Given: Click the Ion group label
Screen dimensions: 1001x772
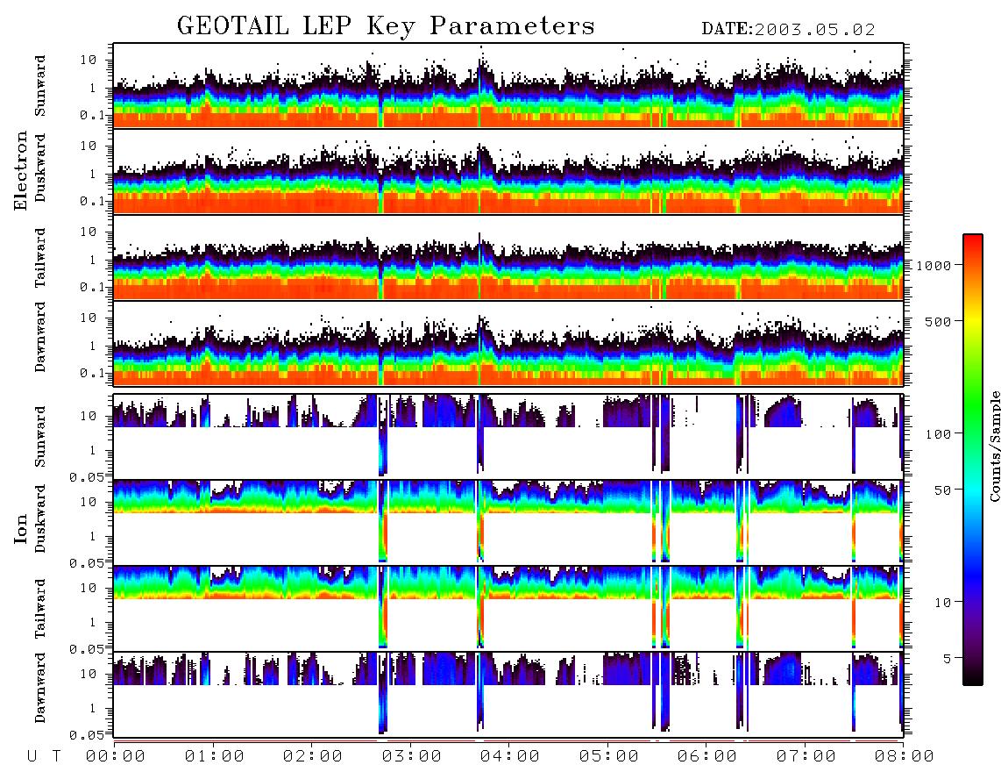Looking at the screenshot, I should pos(20,528).
